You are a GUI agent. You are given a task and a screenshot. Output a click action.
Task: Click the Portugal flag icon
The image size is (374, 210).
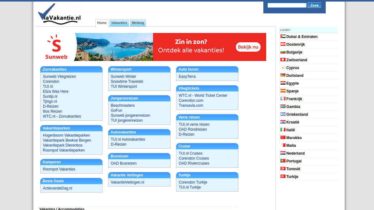coord(283,161)
